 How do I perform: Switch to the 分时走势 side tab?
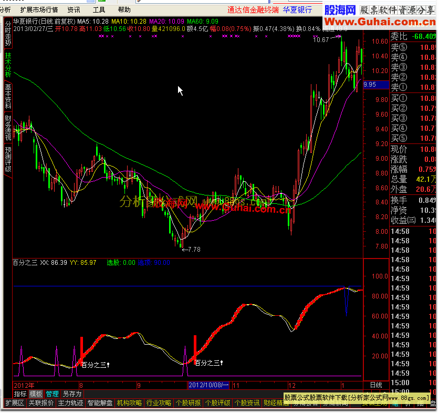pos(8,33)
